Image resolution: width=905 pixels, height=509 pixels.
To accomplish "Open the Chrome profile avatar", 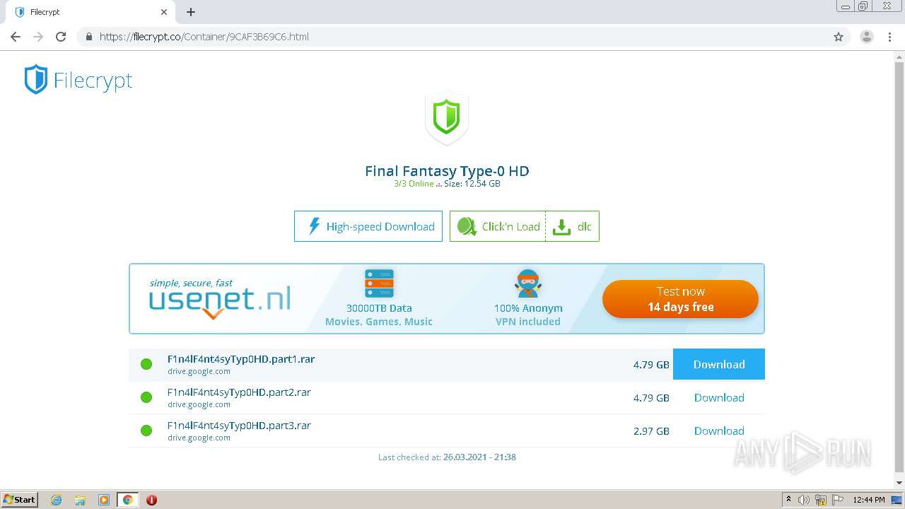I will coord(867,37).
